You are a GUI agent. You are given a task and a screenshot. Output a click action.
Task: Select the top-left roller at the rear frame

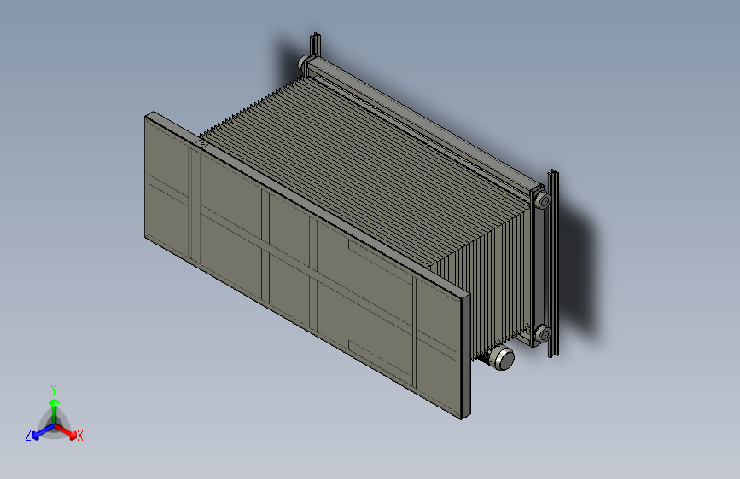pos(304,63)
